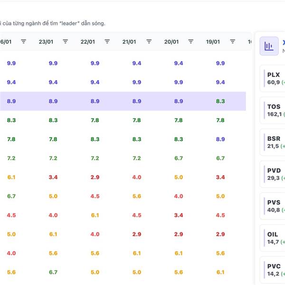Click the filter icon beside 22/01
Screen dimensions: 285x285
point(107,42)
